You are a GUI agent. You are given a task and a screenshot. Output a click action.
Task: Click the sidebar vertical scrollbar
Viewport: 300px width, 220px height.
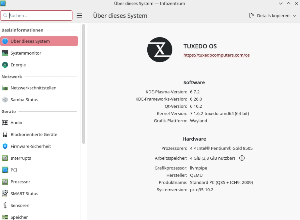click(83, 84)
